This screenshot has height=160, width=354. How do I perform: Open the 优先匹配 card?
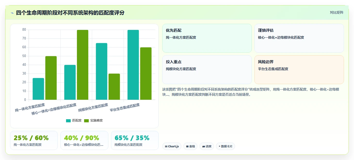207,38
